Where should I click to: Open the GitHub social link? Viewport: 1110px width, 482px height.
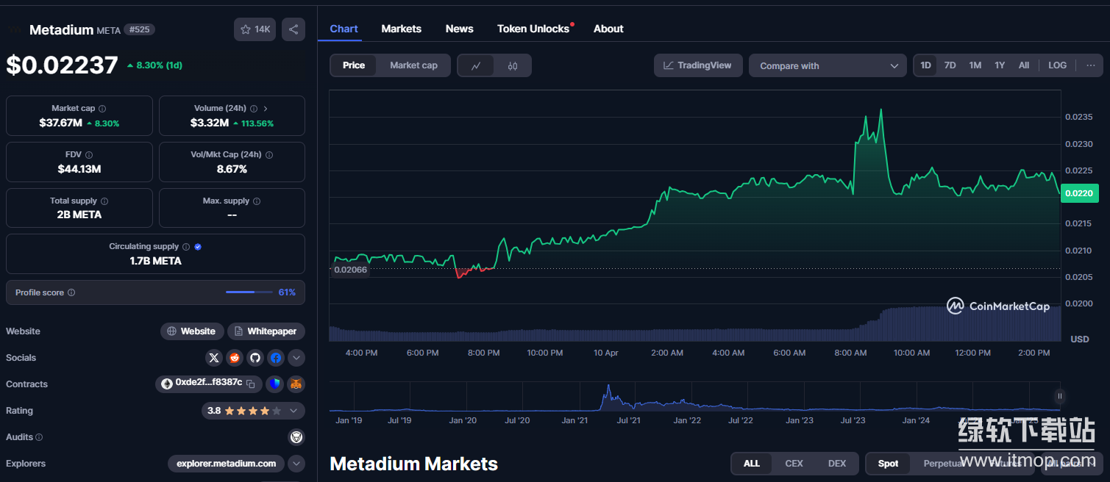point(255,358)
